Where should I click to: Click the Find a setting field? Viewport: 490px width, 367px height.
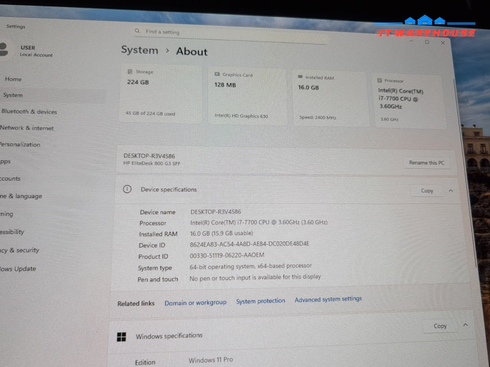tap(231, 35)
